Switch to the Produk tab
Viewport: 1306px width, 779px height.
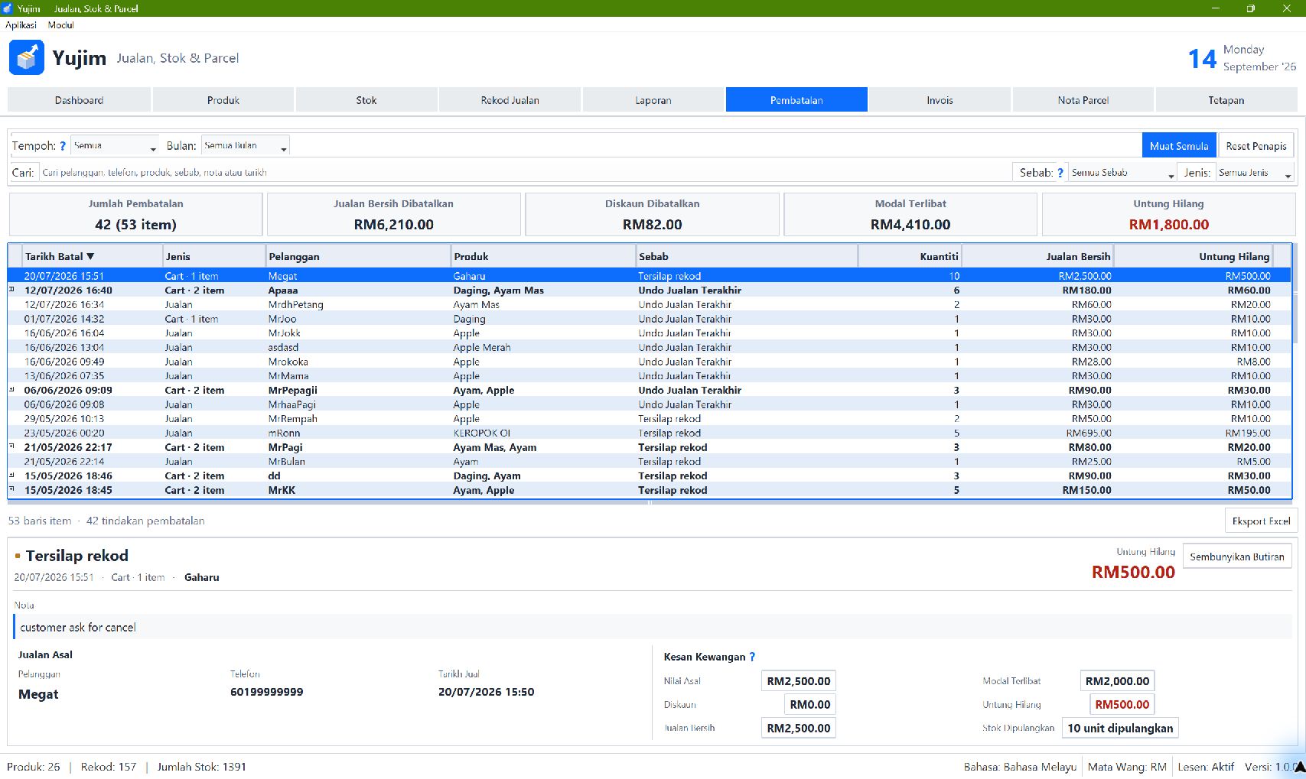coord(223,100)
